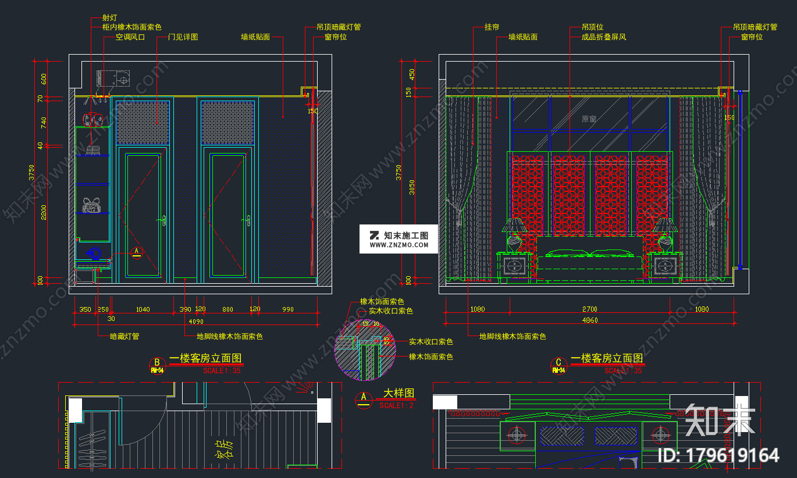
Task: Click '墙纸贴面' label in elevation C
Action: coord(523,37)
